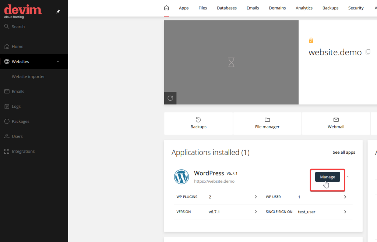Screen dimensions: 377x242
Task: Expand the SINGLE SIGN ON chevron
Action: [x=345, y=211]
